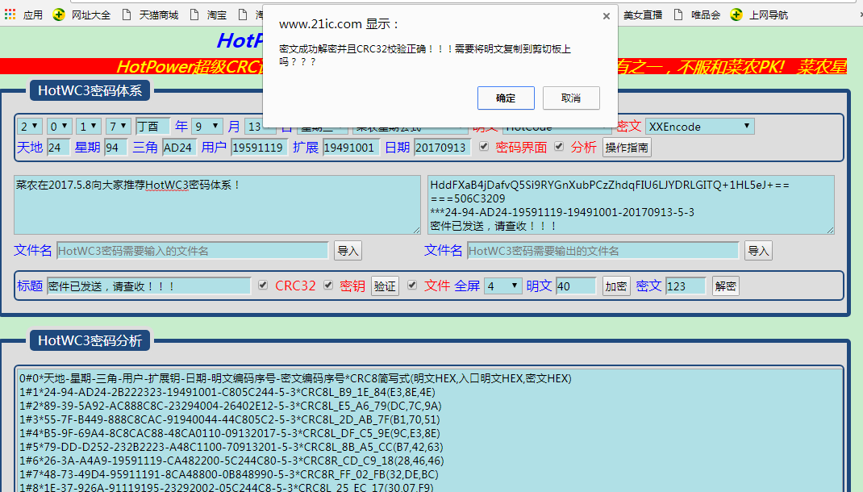The width and height of the screenshot is (863, 492).
Task: Click the ciphertext area starting HddFXaB4j
Action: [631, 205]
